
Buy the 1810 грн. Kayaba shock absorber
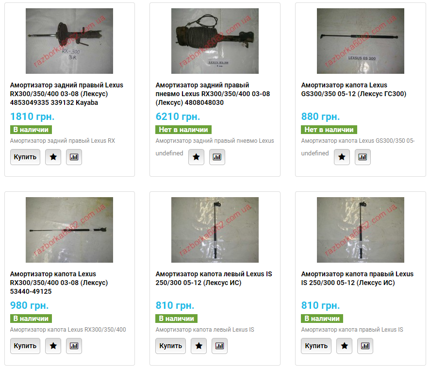(25, 157)
